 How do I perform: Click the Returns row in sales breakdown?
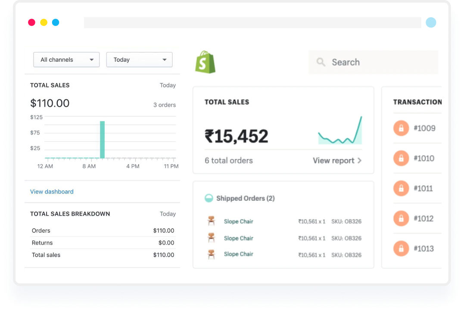tap(103, 243)
